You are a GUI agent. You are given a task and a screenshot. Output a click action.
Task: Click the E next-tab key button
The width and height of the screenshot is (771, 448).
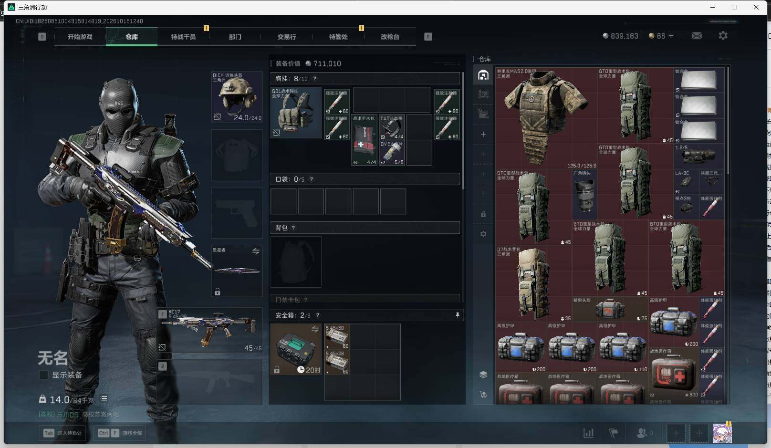point(428,37)
